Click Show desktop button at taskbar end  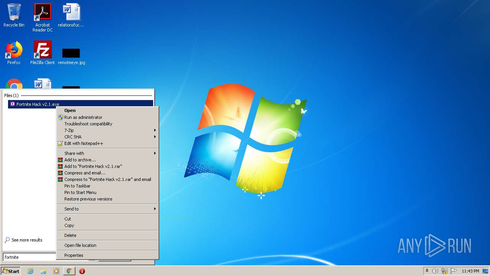coord(486,271)
